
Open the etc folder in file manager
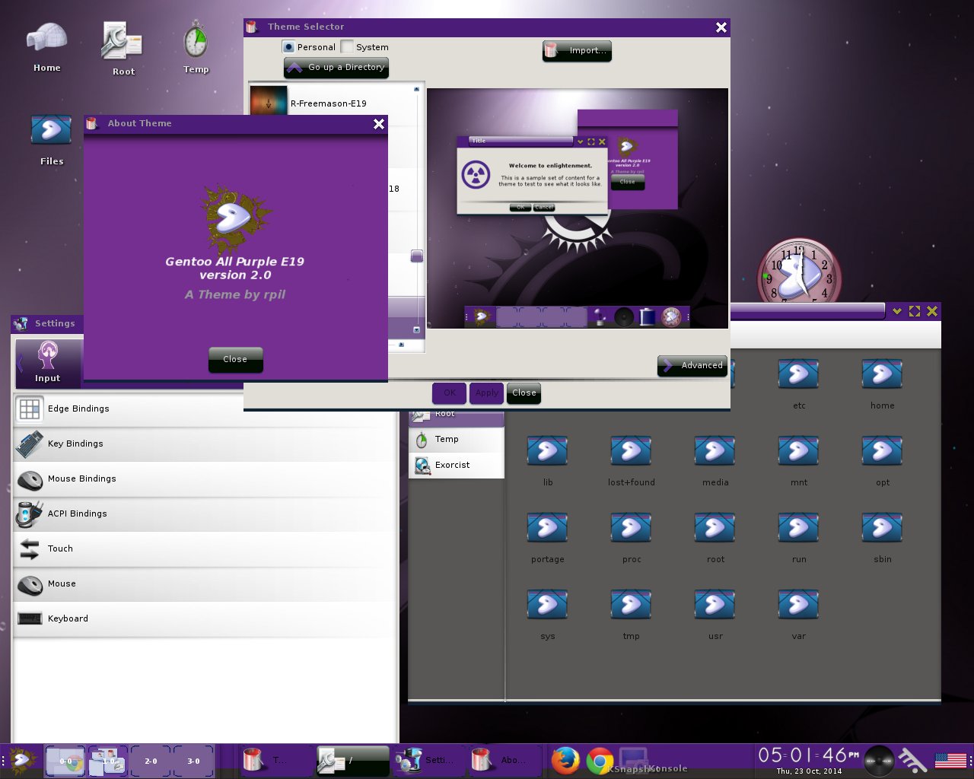(x=798, y=374)
